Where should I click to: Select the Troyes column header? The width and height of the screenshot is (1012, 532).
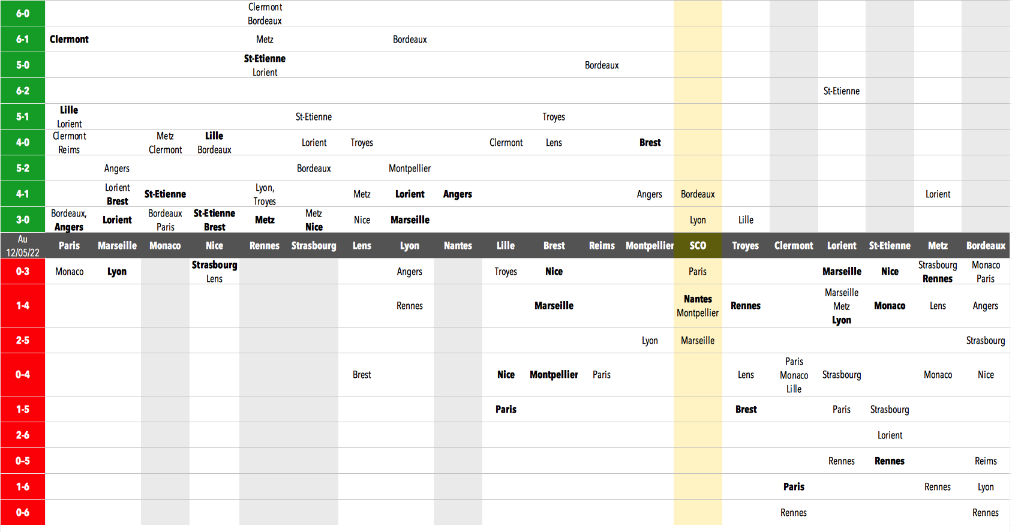(746, 246)
